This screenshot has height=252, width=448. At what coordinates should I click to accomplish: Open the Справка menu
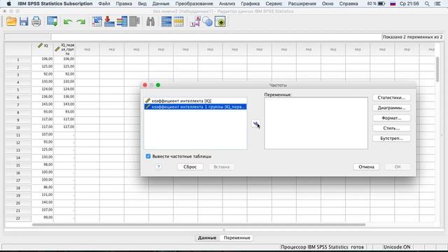pos(349,3)
